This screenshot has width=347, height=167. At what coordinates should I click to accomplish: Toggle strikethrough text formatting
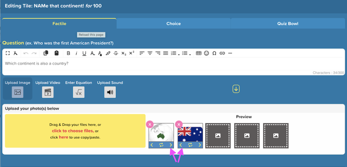point(116,53)
